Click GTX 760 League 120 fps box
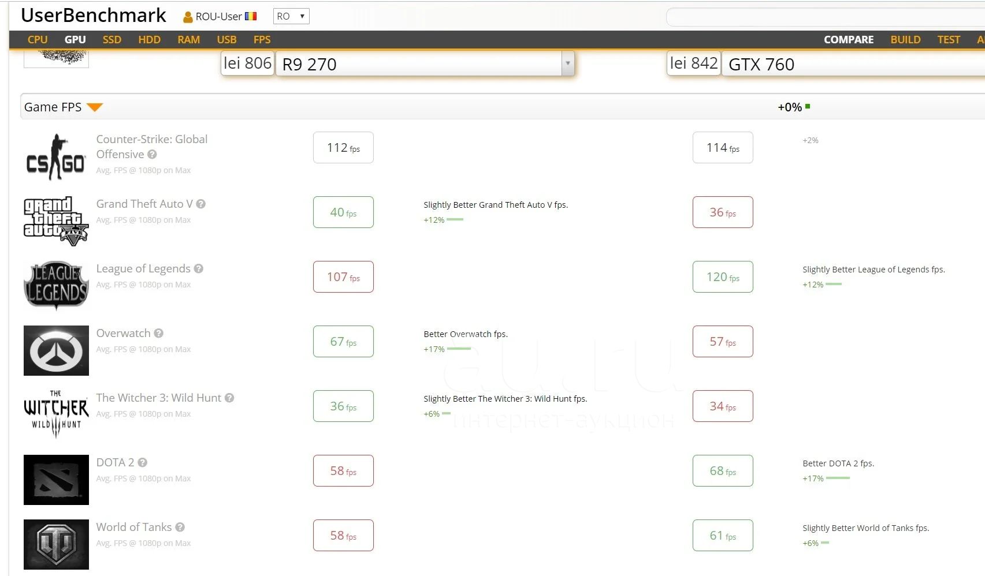Screen dimensions: 985x576 click(x=723, y=277)
